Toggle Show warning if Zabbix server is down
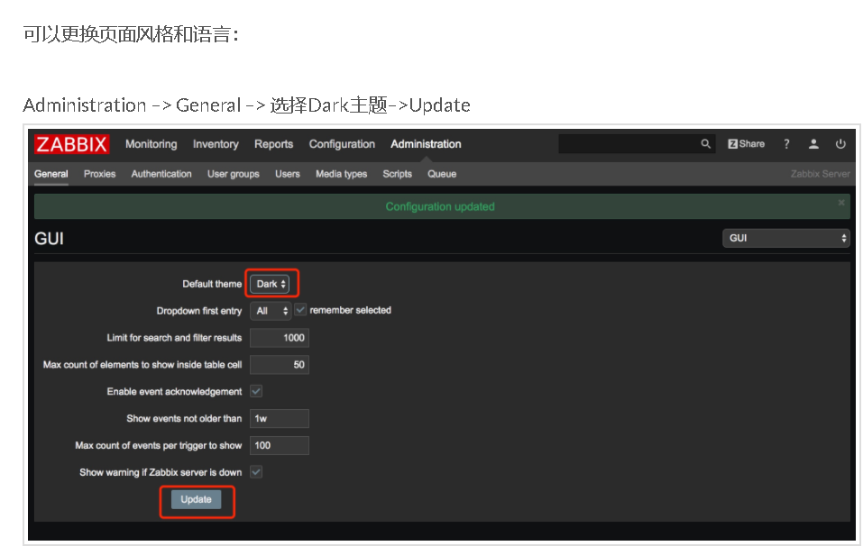 tap(256, 472)
